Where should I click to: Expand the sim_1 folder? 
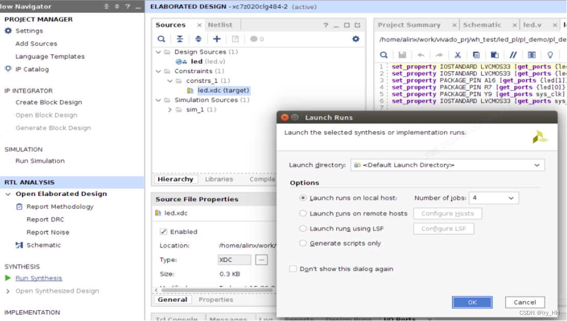pyautogui.click(x=170, y=109)
